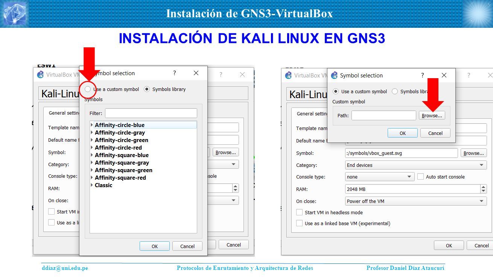Expand Affinity-circle-green symbol group

click(92, 140)
